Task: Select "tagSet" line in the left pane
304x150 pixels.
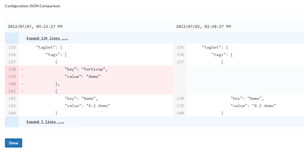Action: tap(49, 47)
